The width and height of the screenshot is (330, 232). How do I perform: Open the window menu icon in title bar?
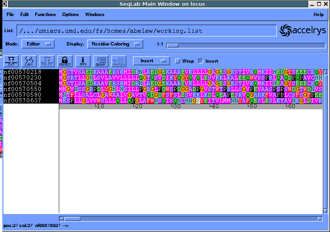tap(5, 4)
